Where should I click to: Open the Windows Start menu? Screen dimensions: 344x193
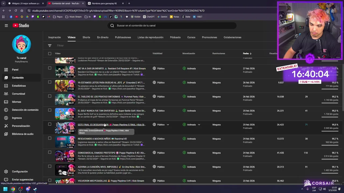pyautogui.click(x=5, y=189)
